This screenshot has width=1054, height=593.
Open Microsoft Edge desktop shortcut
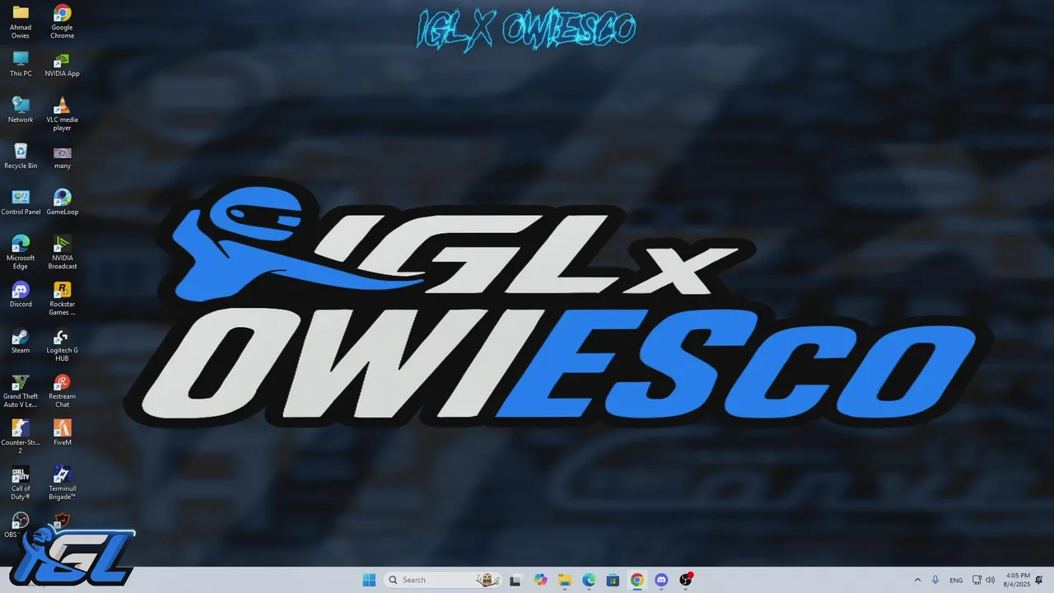click(21, 252)
